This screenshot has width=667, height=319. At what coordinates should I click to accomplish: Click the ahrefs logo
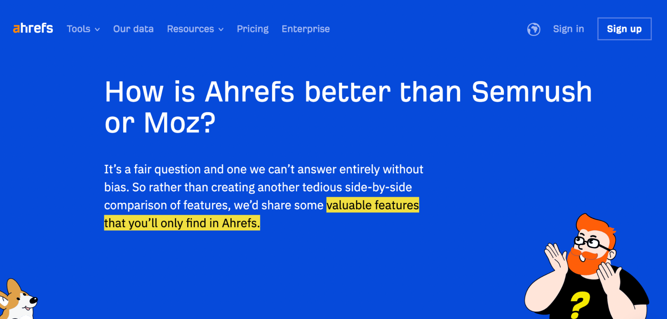(33, 29)
